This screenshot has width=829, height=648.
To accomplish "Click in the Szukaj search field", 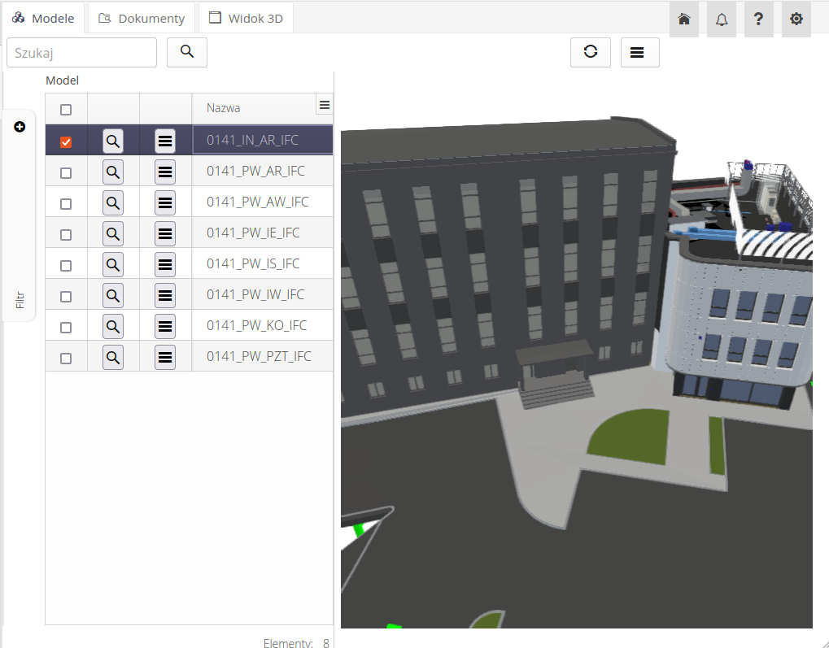I will (81, 52).
